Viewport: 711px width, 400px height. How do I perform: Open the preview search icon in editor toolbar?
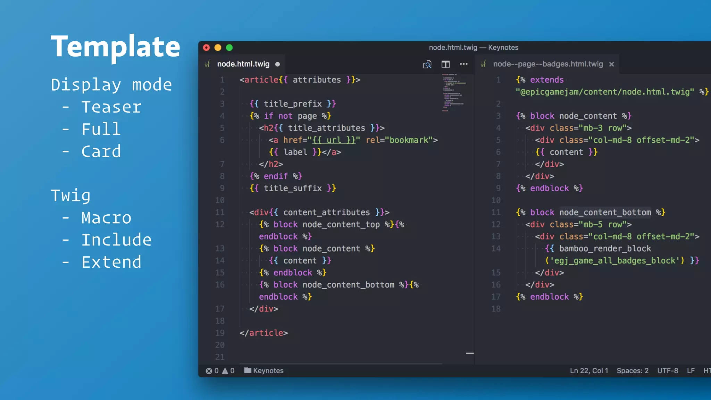click(x=427, y=64)
